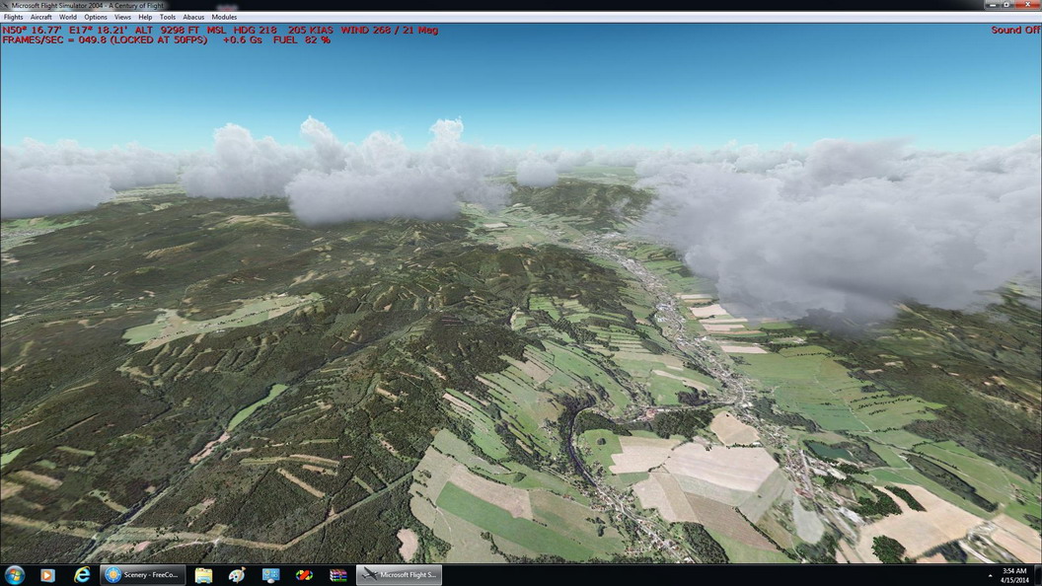Open the Aircraft menu
Viewport: 1042px width, 586px height.
(x=41, y=18)
